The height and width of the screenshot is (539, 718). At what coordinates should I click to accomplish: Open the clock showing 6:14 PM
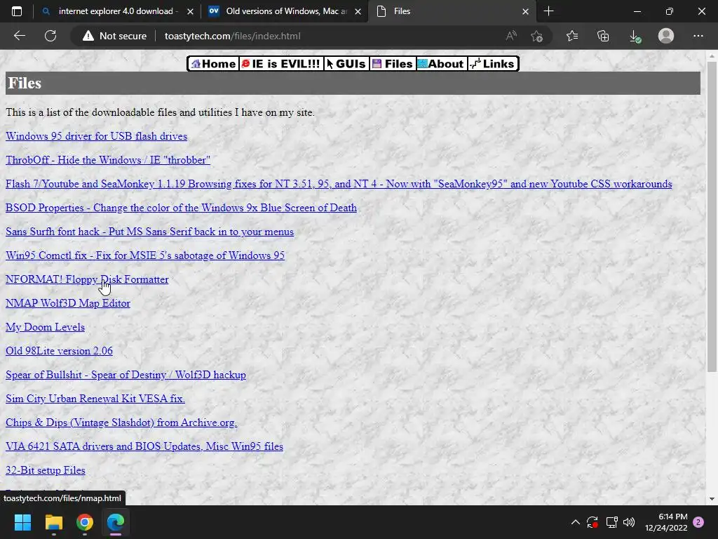(666, 522)
